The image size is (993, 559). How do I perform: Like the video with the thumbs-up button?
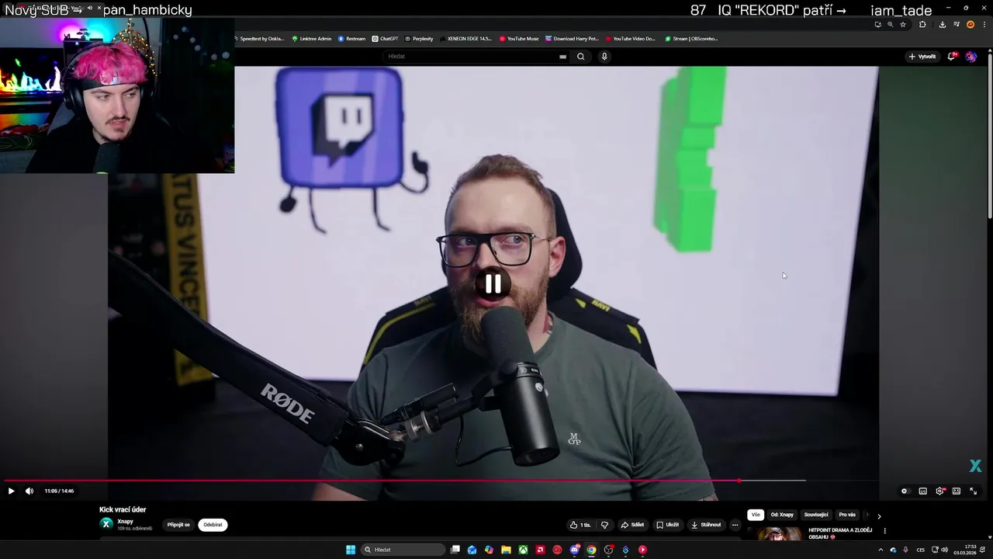pyautogui.click(x=580, y=525)
